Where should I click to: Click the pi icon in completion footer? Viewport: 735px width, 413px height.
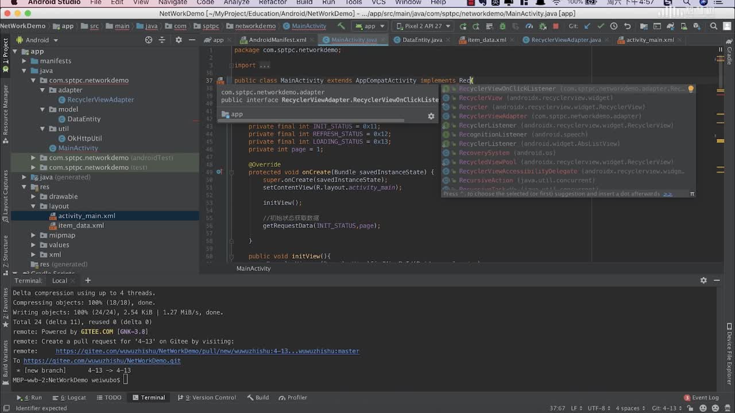[692, 194]
